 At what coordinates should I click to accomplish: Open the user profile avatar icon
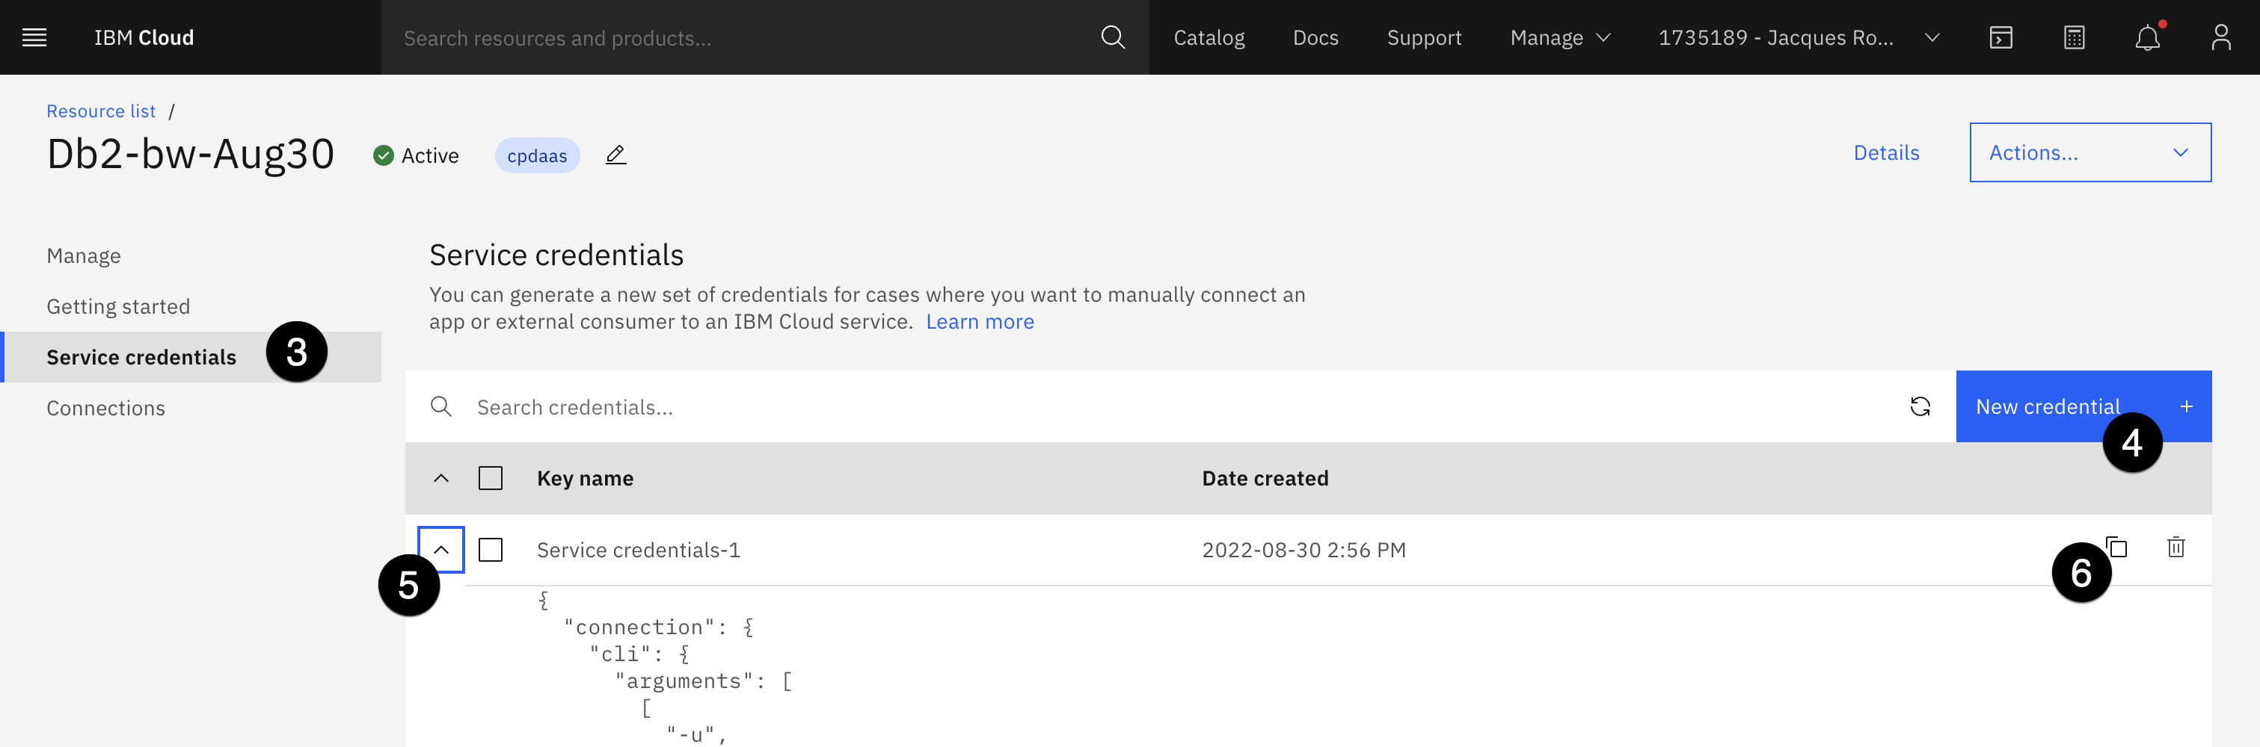click(2220, 37)
